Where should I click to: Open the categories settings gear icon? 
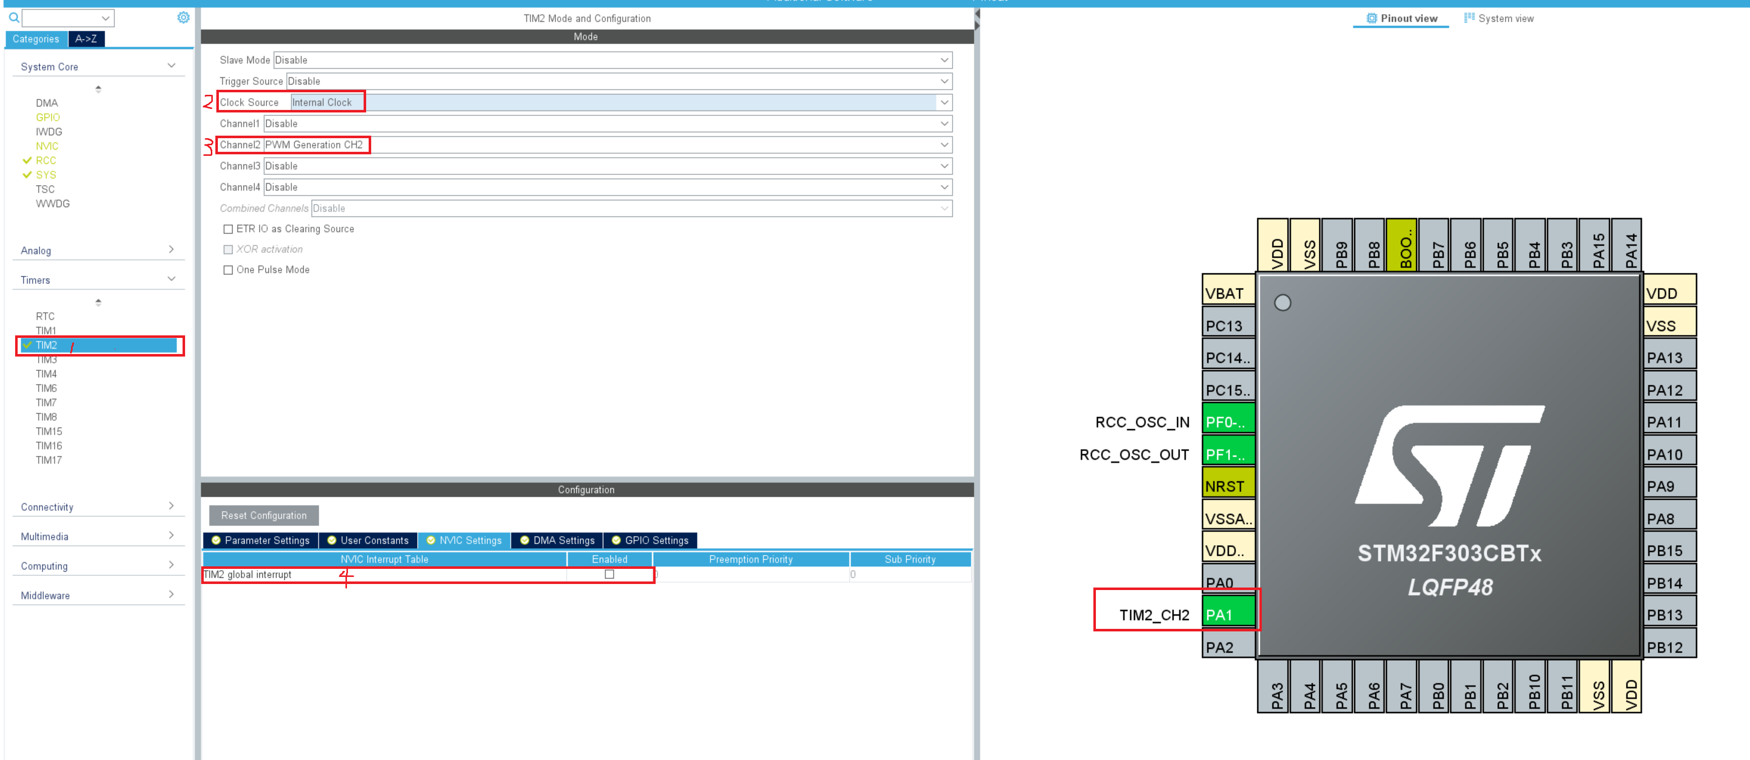pyautogui.click(x=184, y=18)
